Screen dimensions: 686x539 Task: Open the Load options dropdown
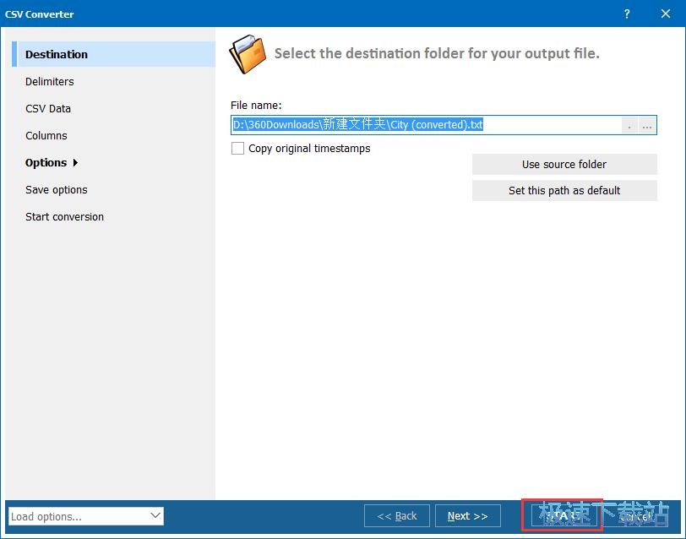(x=86, y=516)
